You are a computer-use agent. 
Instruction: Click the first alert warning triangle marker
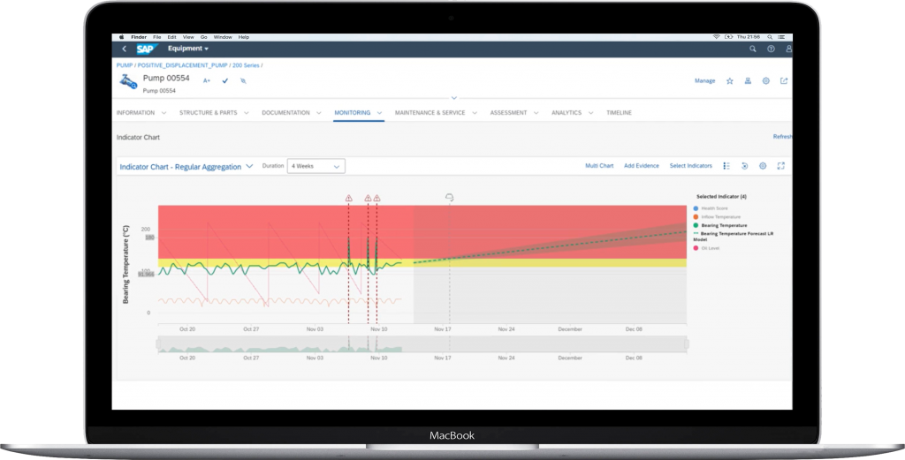click(348, 199)
